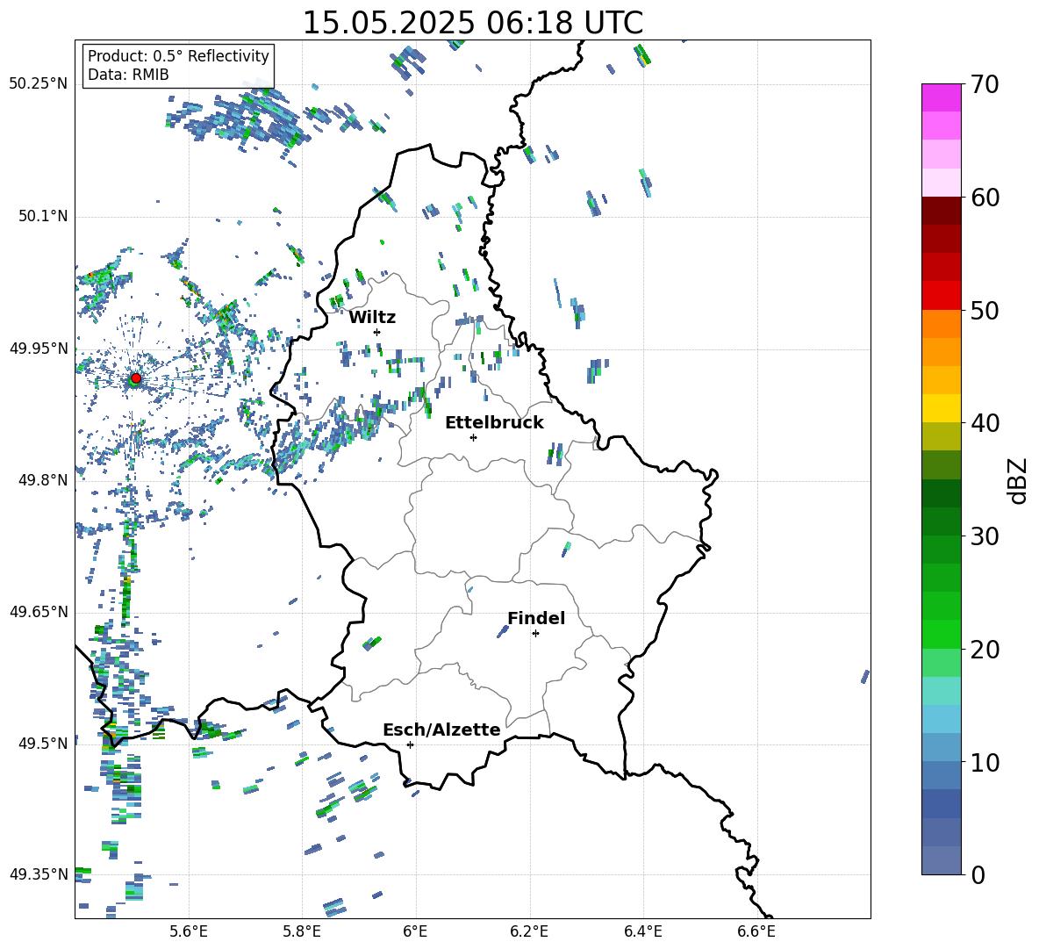Click the 6.2°E longitude label
The width and height of the screenshot is (1039, 949).
click(x=529, y=931)
